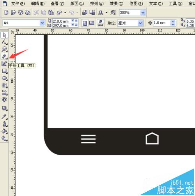Increase page height 297.0 mm arrow
Image resolution: width=195 pixels, height=196 pixels.
click(x=76, y=25)
